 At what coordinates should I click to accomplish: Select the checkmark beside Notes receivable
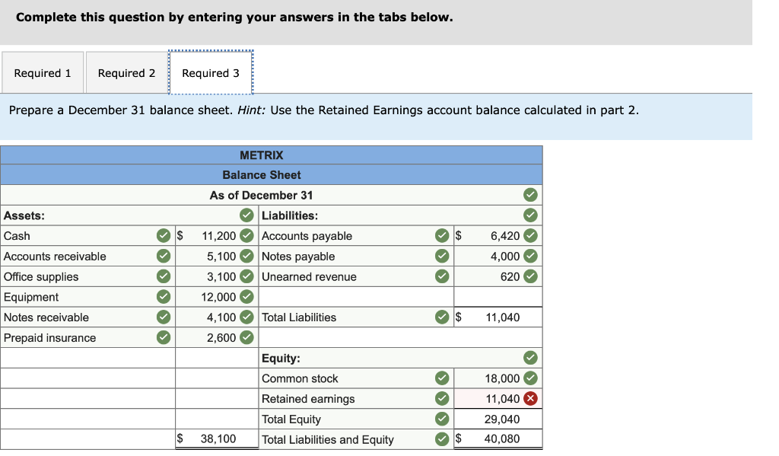pyautogui.click(x=163, y=317)
